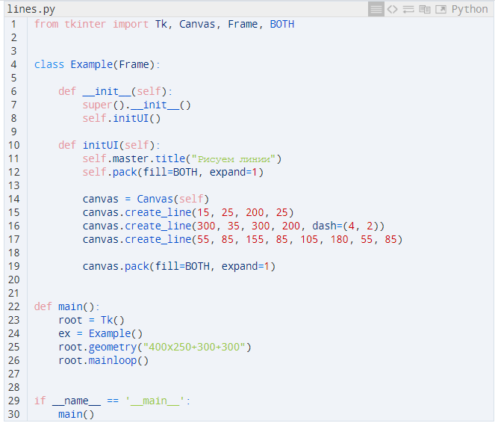The image size is (495, 423).
Task: Click BOTH constant in the import line
Action: coord(282,25)
